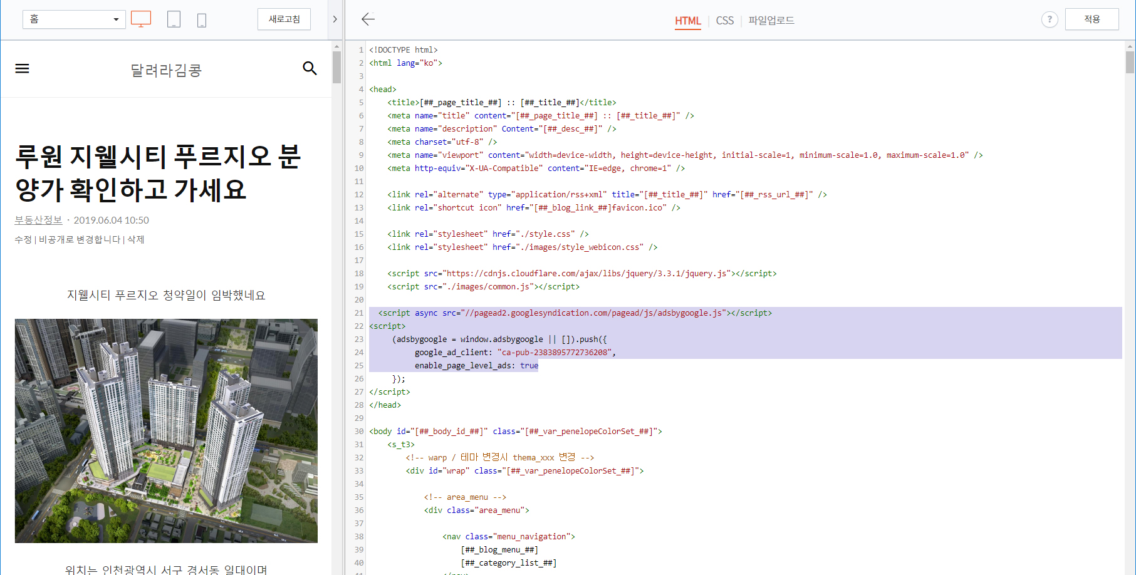
Task: Click the meta charset utf-8 line
Action: (x=442, y=142)
